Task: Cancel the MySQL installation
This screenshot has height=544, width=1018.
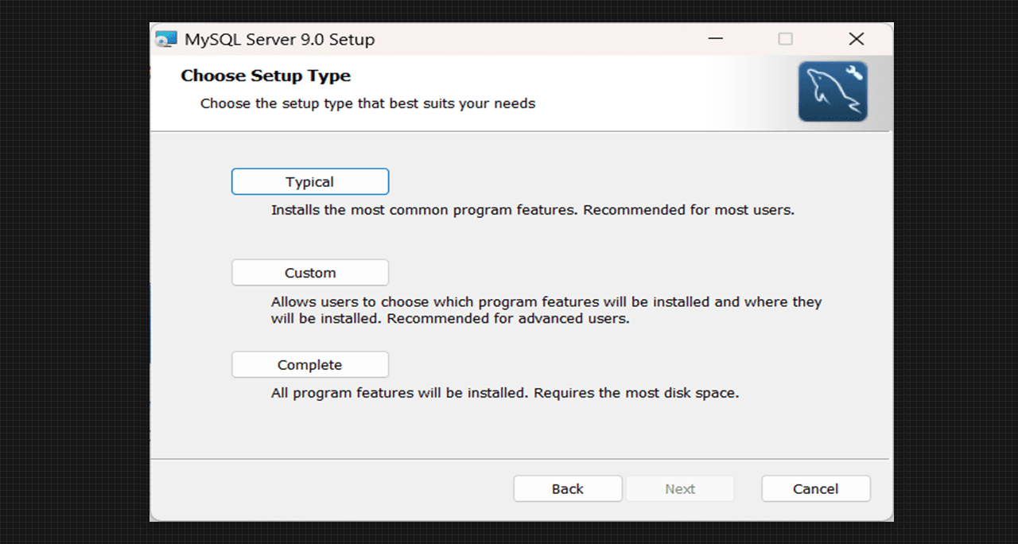Action: pyautogui.click(x=815, y=489)
